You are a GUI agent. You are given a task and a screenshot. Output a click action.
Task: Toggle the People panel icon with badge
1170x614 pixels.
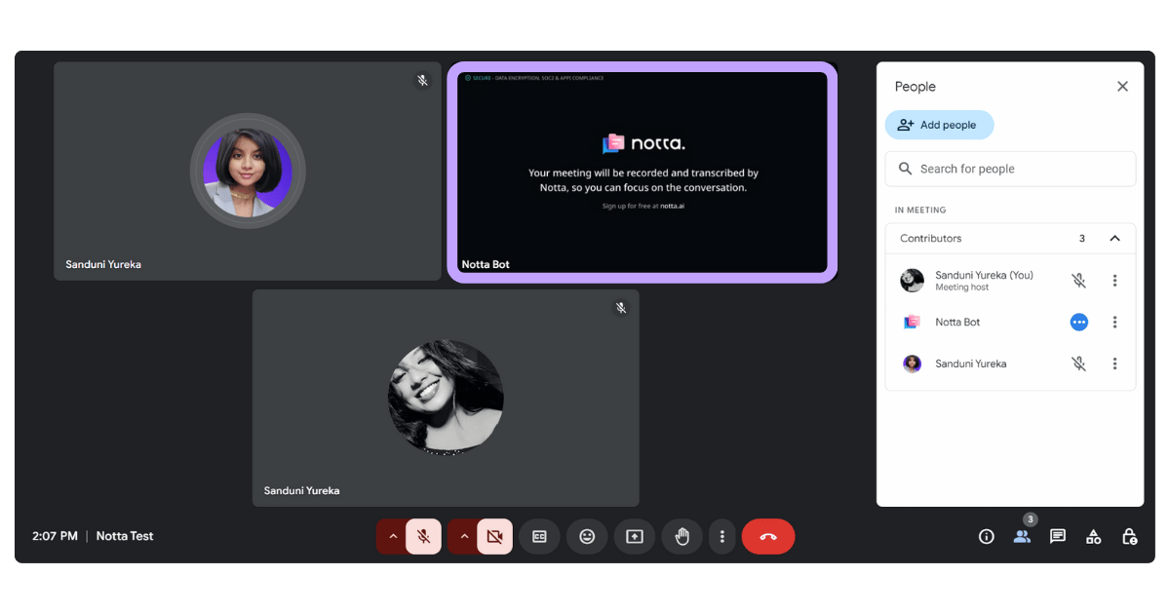click(1022, 536)
